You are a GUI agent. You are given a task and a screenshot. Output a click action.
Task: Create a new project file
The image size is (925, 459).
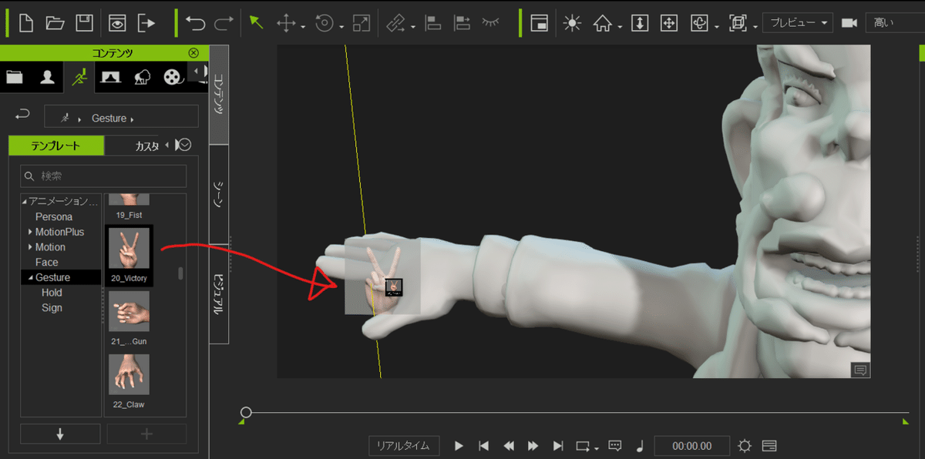26,23
